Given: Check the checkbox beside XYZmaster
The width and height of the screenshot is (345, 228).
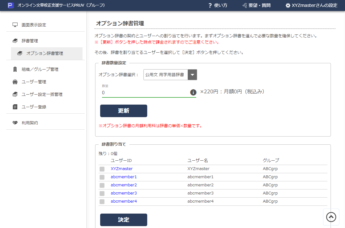Looking at the screenshot, I should click(x=102, y=168).
